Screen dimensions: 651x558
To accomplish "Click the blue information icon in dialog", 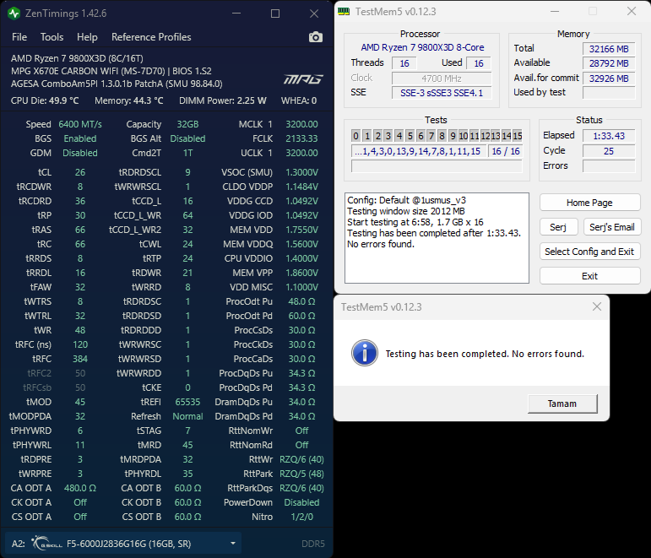I will point(365,353).
